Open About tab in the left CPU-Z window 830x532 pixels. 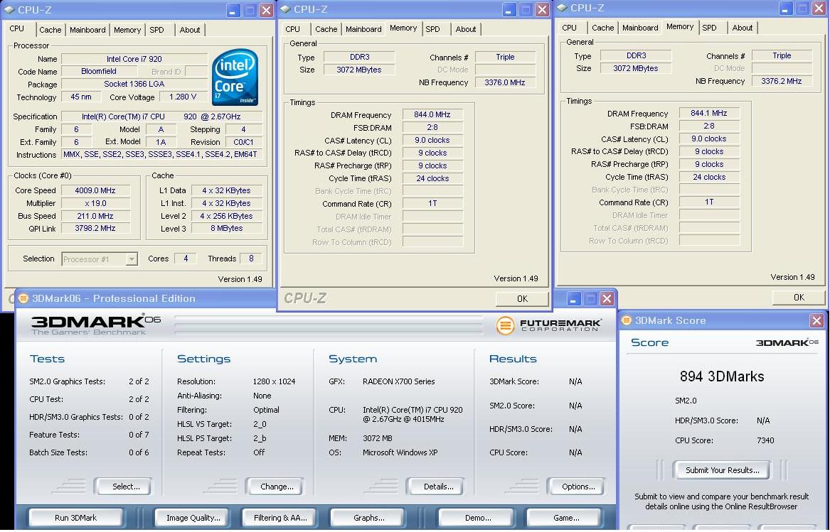(189, 30)
